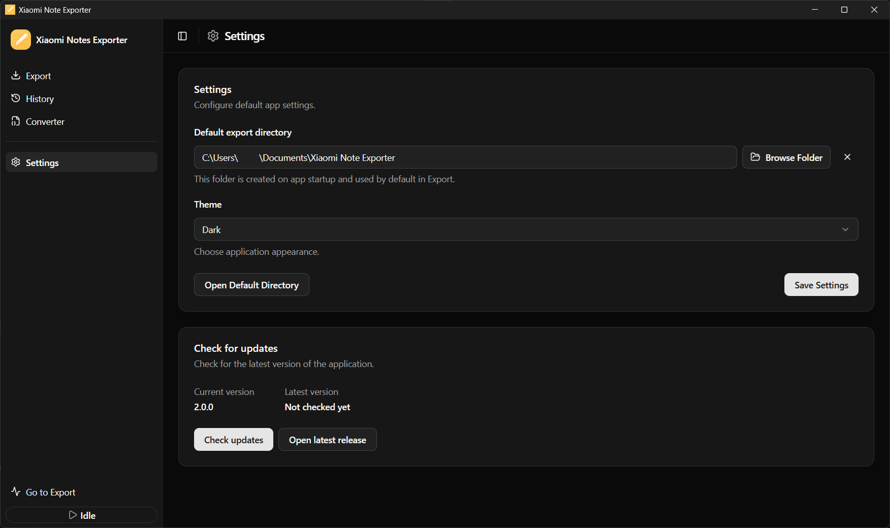Viewport: 890px width, 528px height.
Task: Open the History page
Action: 81,99
